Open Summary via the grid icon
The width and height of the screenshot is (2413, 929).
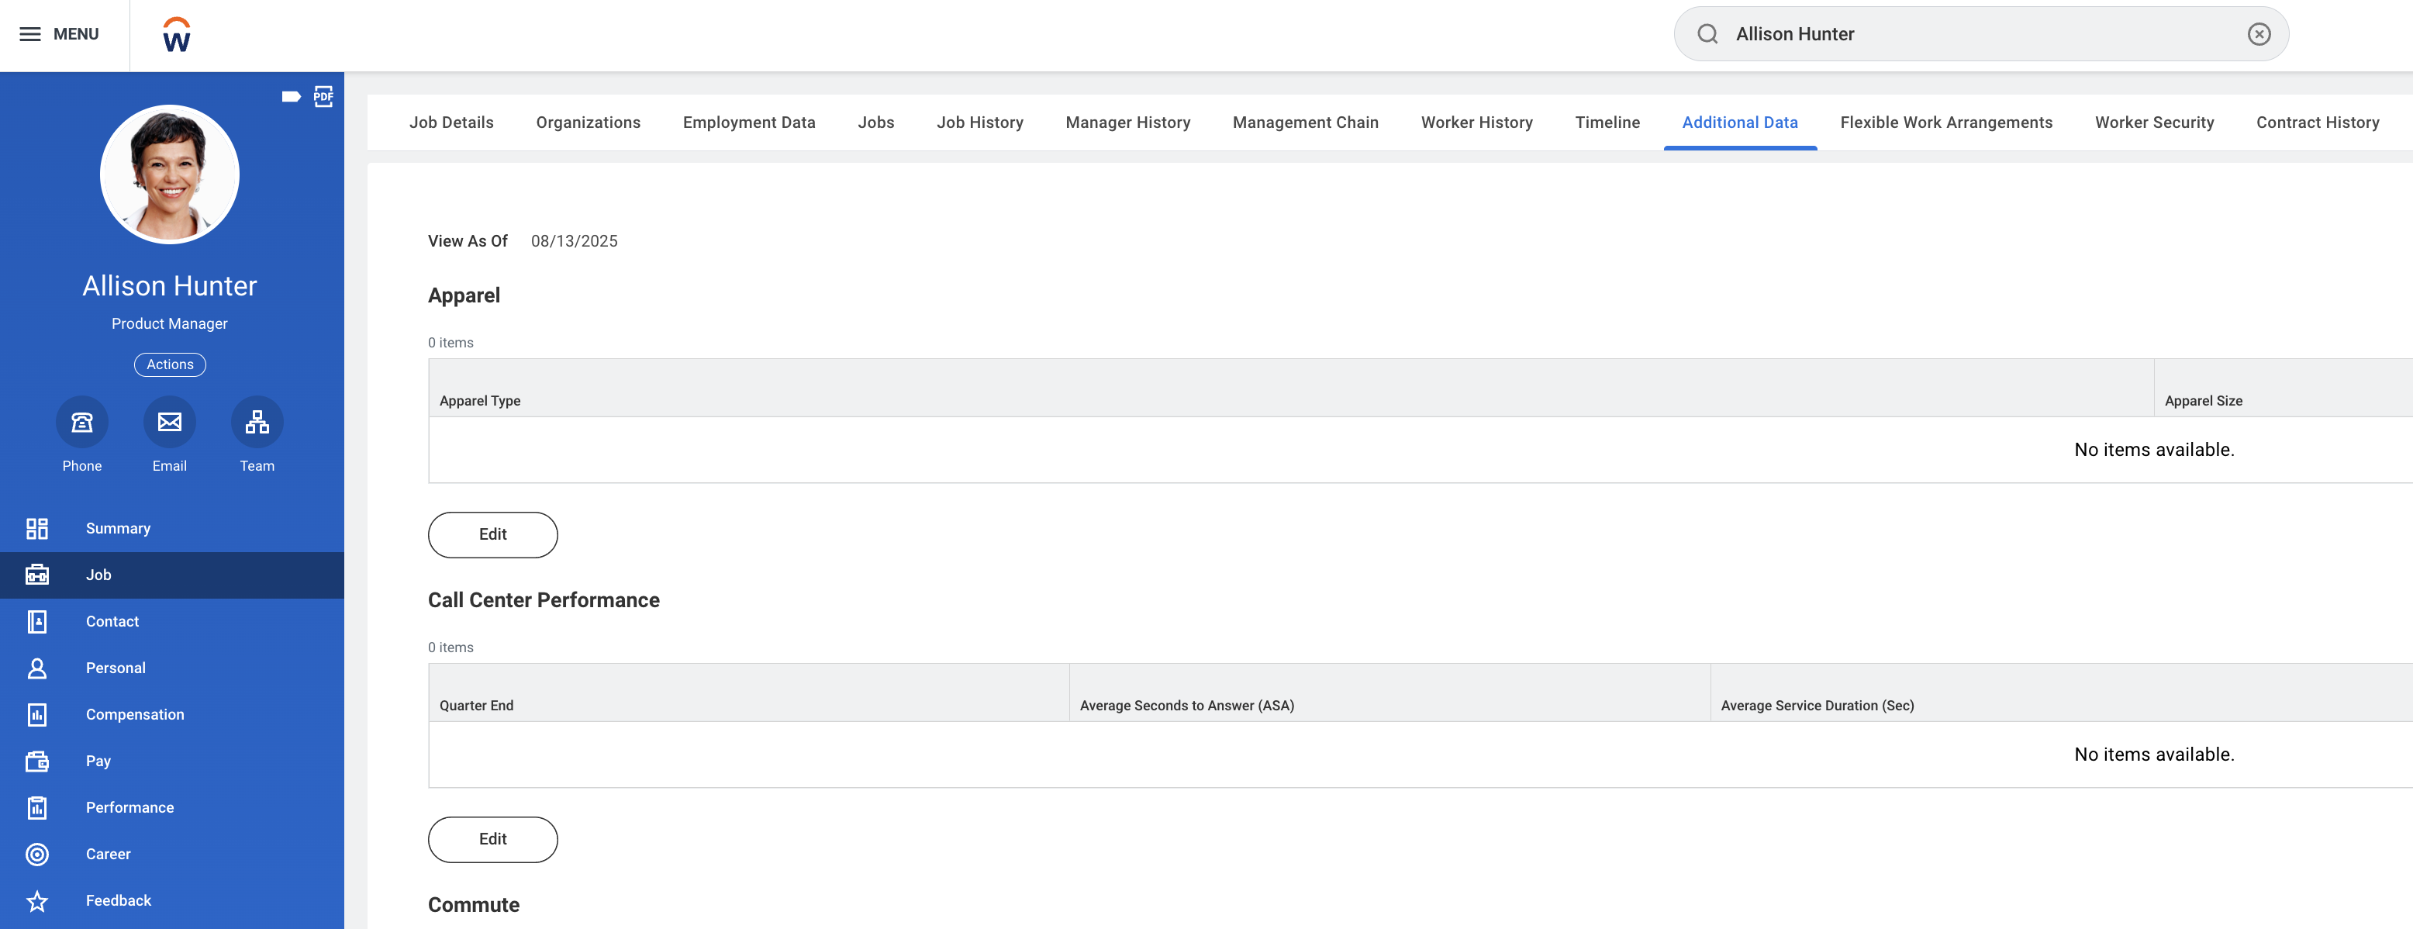coord(117,527)
